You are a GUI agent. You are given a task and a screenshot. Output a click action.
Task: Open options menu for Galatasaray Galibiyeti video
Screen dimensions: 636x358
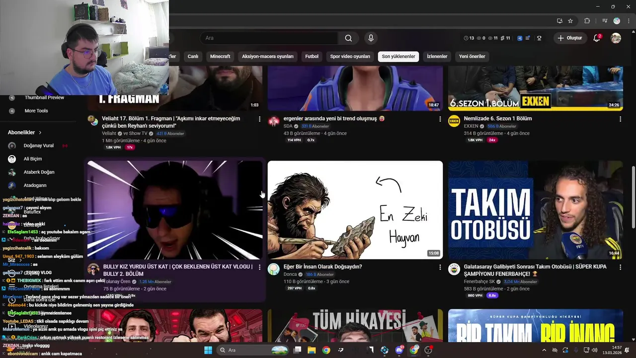pos(620,267)
